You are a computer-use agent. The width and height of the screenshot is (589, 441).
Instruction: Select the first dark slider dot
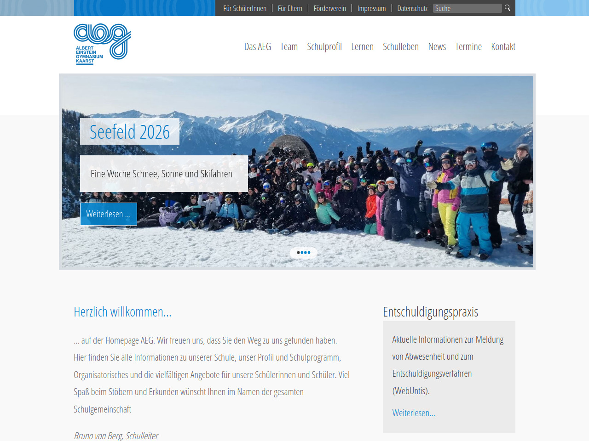tap(299, 253)
